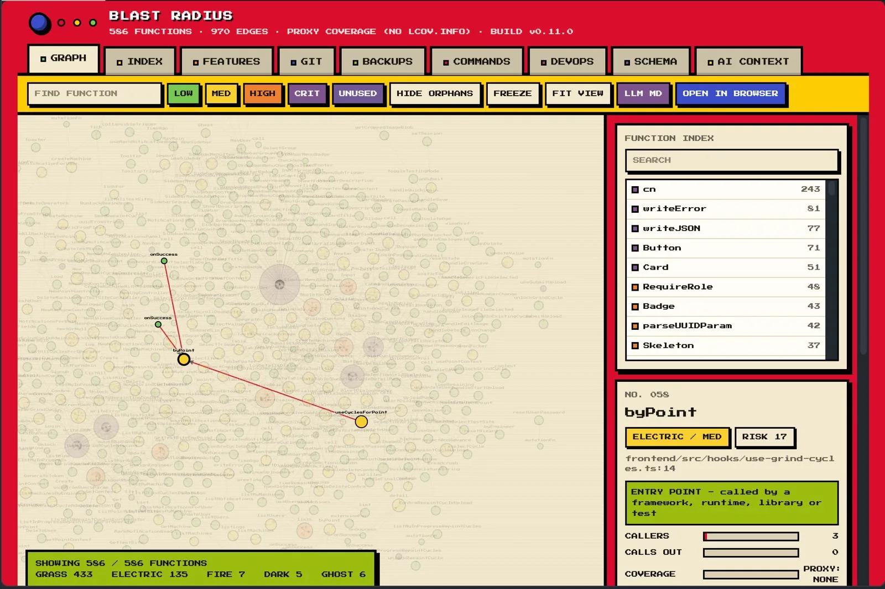The width and height of the screenshot is (885, 589).
Task: Select writeJSON in the function index
Action: 726,228
